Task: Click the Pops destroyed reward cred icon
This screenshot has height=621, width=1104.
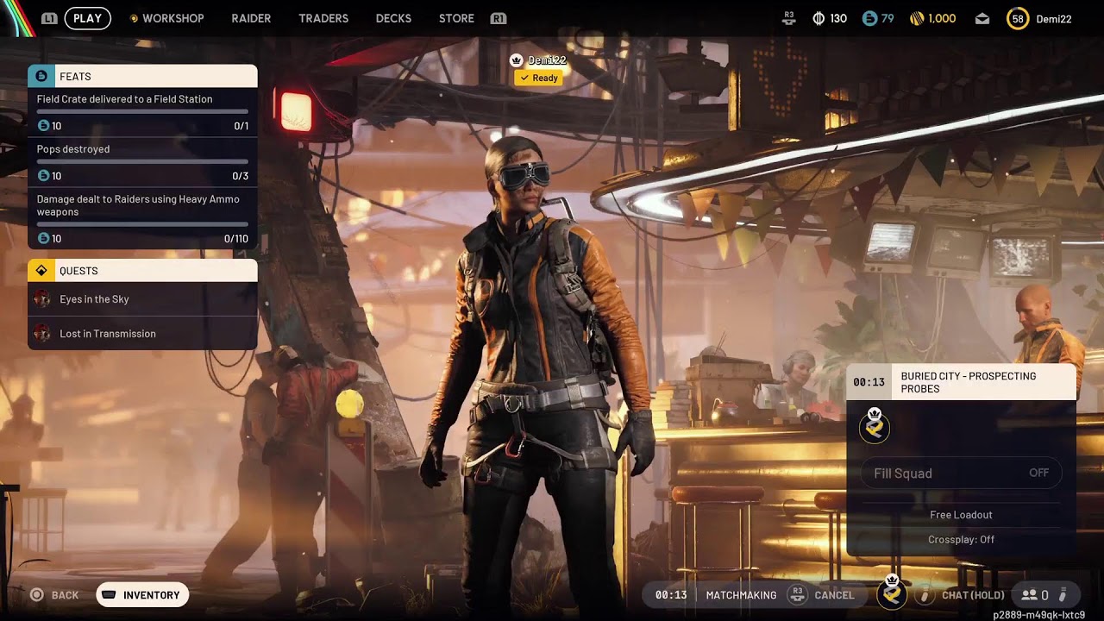Action: click(x=44, y=176)
